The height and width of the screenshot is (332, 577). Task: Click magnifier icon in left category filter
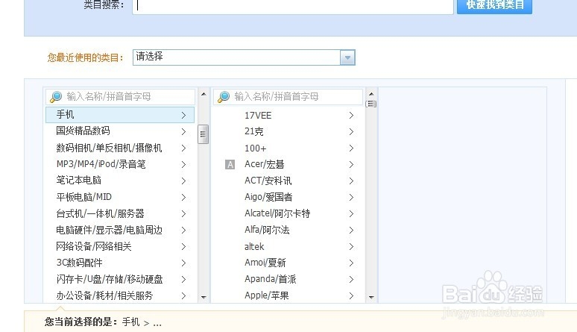(56, 96)
